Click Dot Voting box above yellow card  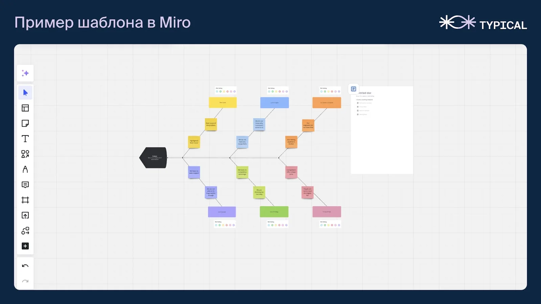(226, 90)
